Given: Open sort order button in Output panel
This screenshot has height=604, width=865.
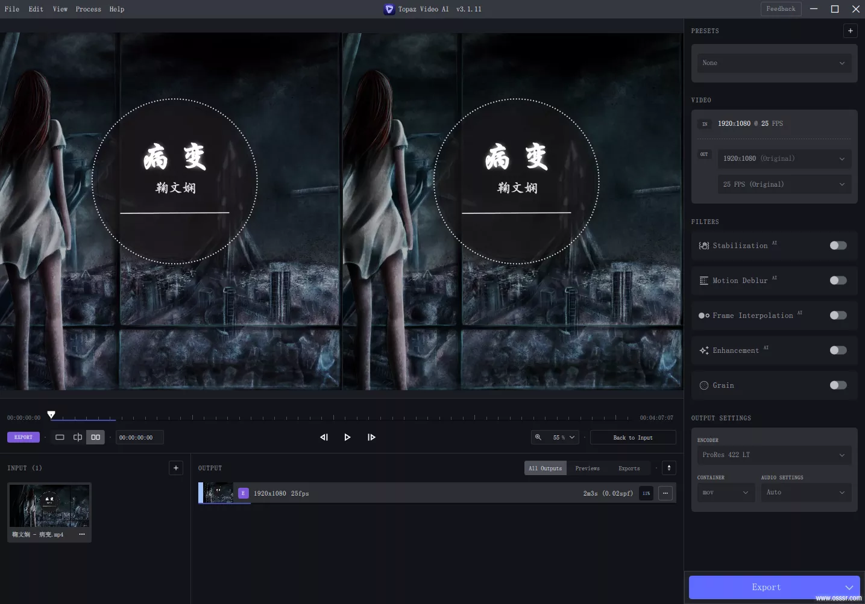Looking at the screenshot, I should click(668, 468).
